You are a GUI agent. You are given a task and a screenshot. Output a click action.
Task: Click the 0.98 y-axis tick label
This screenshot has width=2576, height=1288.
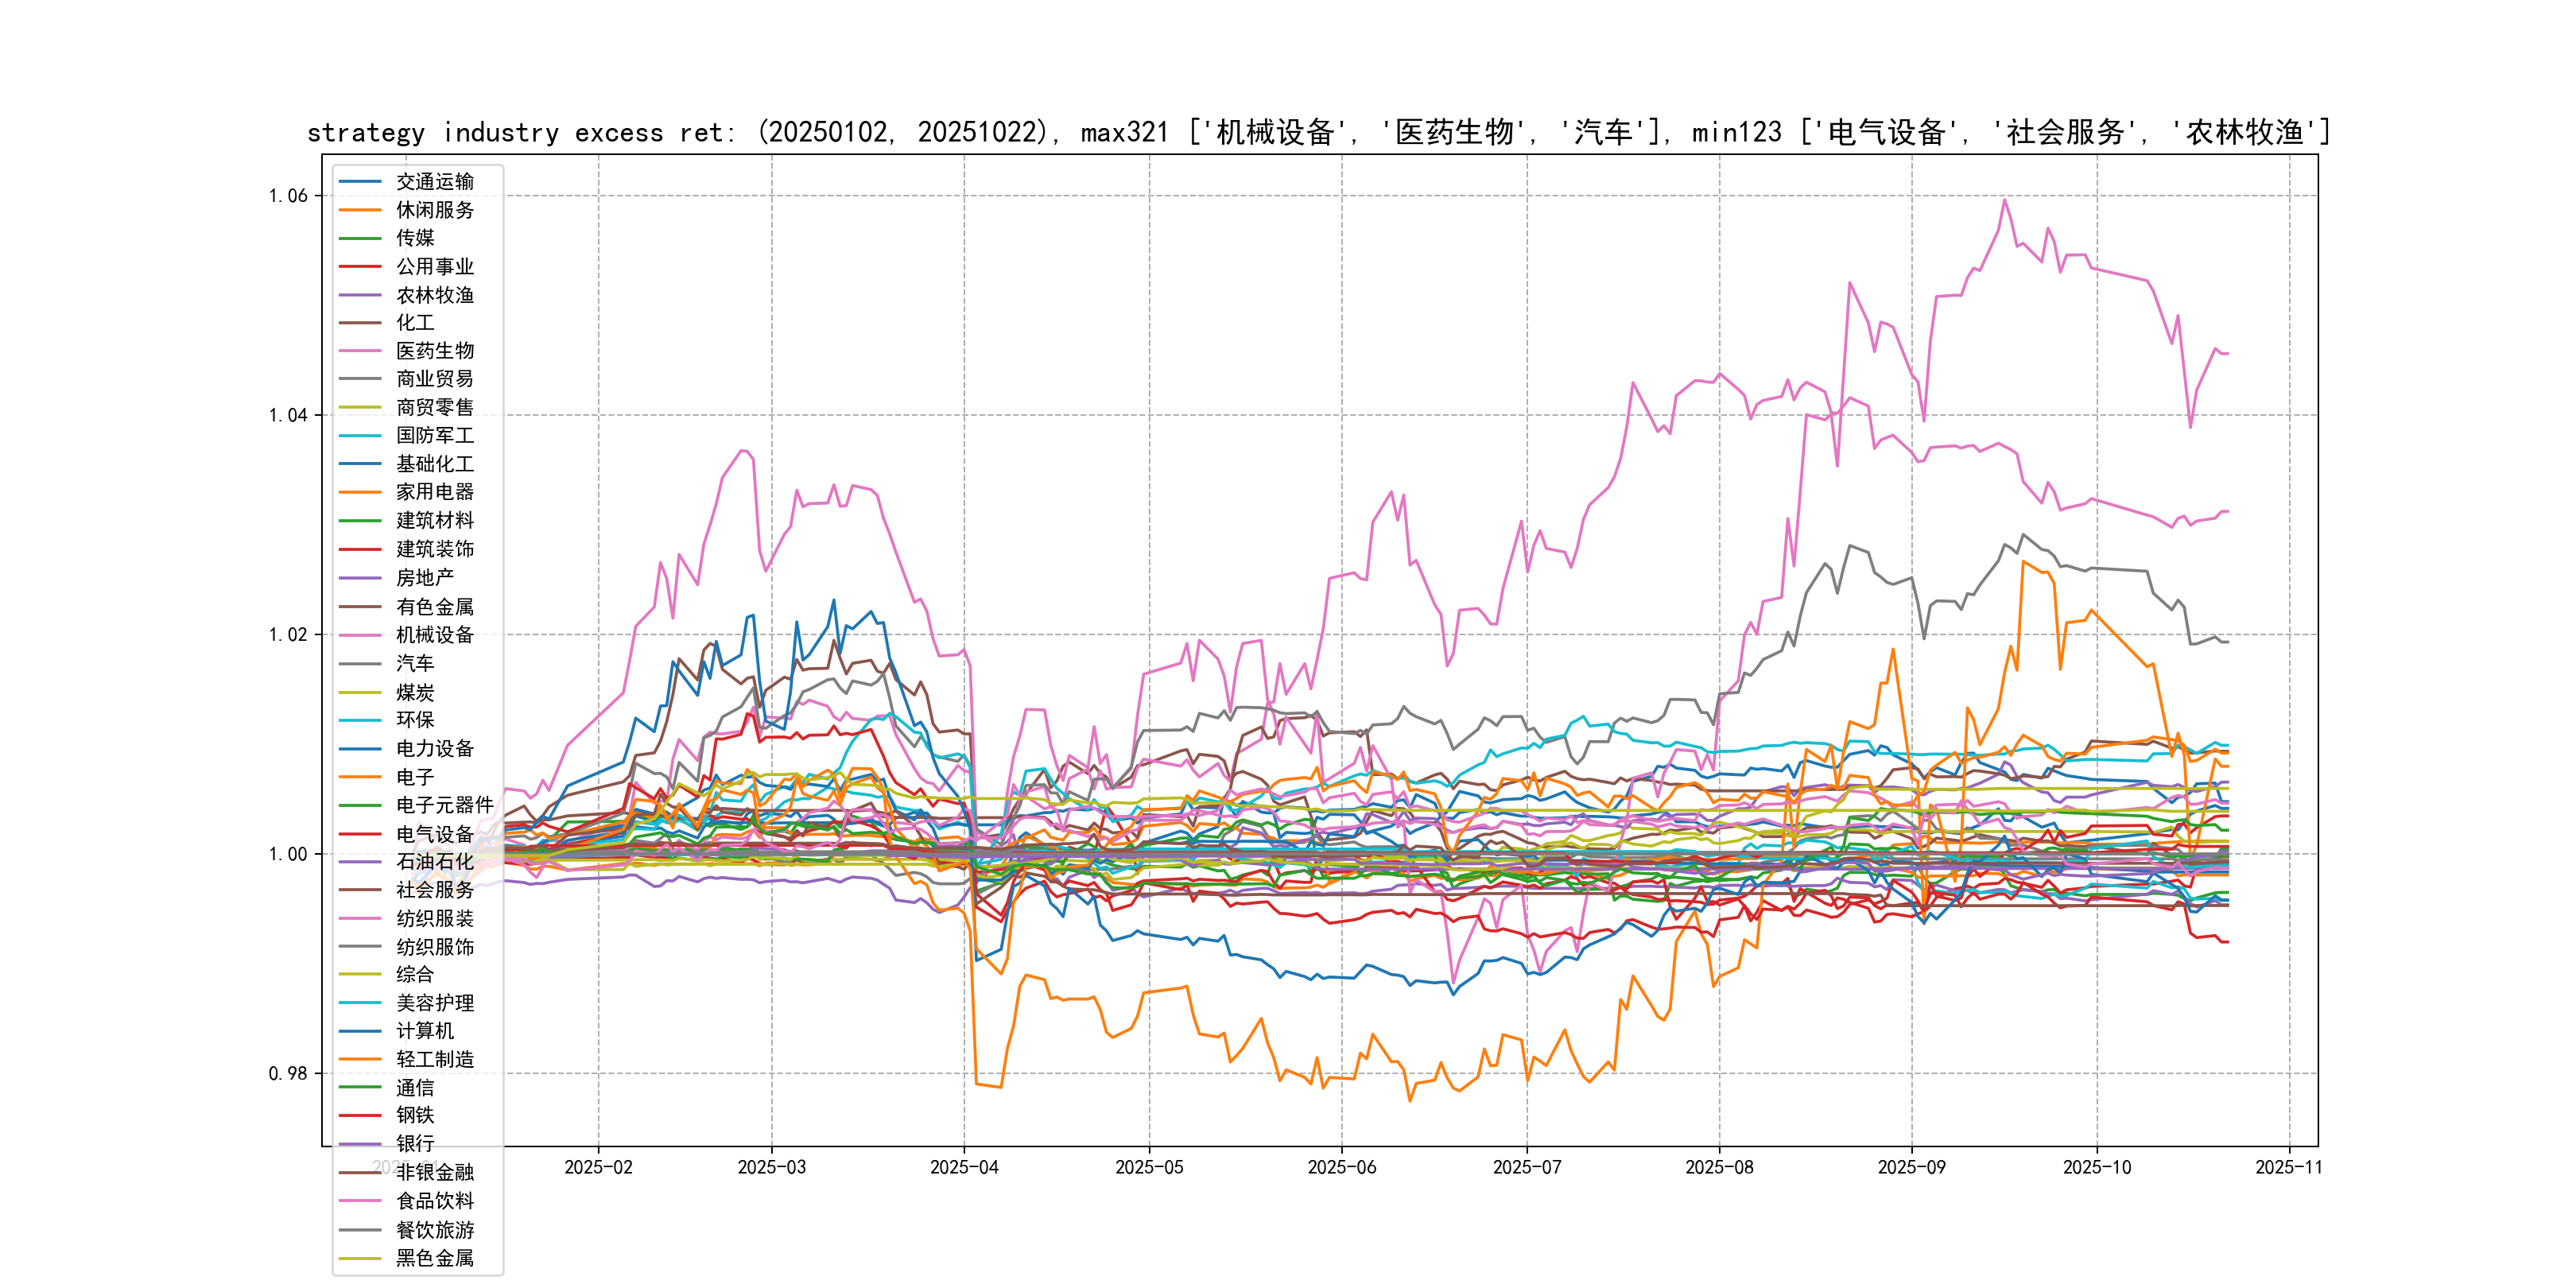tap(288, 1074)
